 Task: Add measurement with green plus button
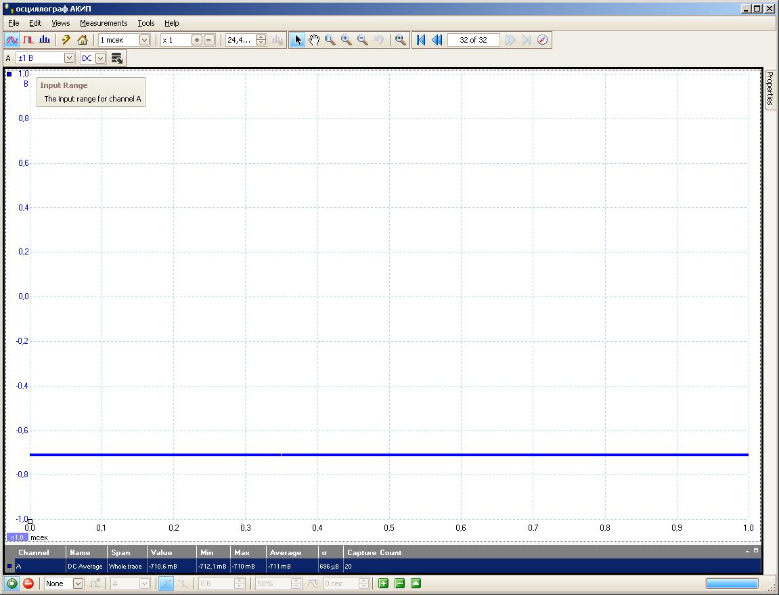[x=384, y=583]
